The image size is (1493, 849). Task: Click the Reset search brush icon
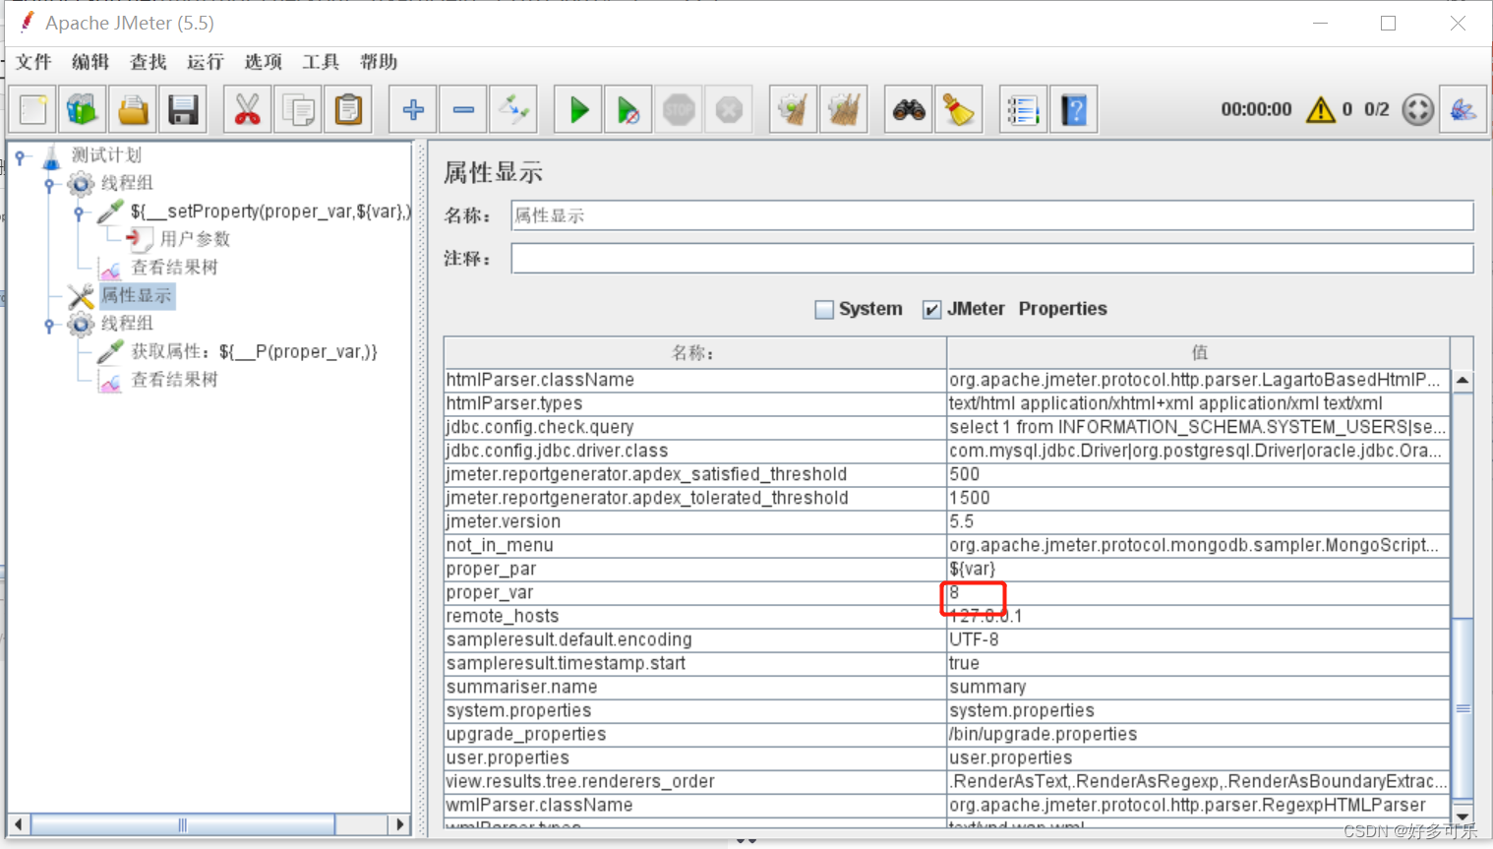click(958, 109)
